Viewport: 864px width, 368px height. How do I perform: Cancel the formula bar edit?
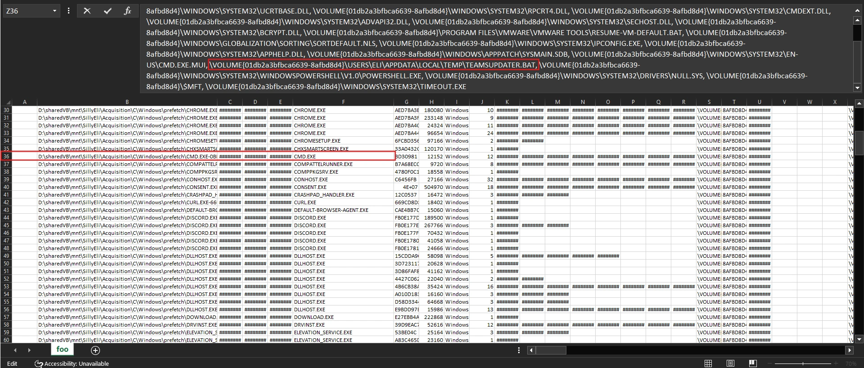coord(87,11)
